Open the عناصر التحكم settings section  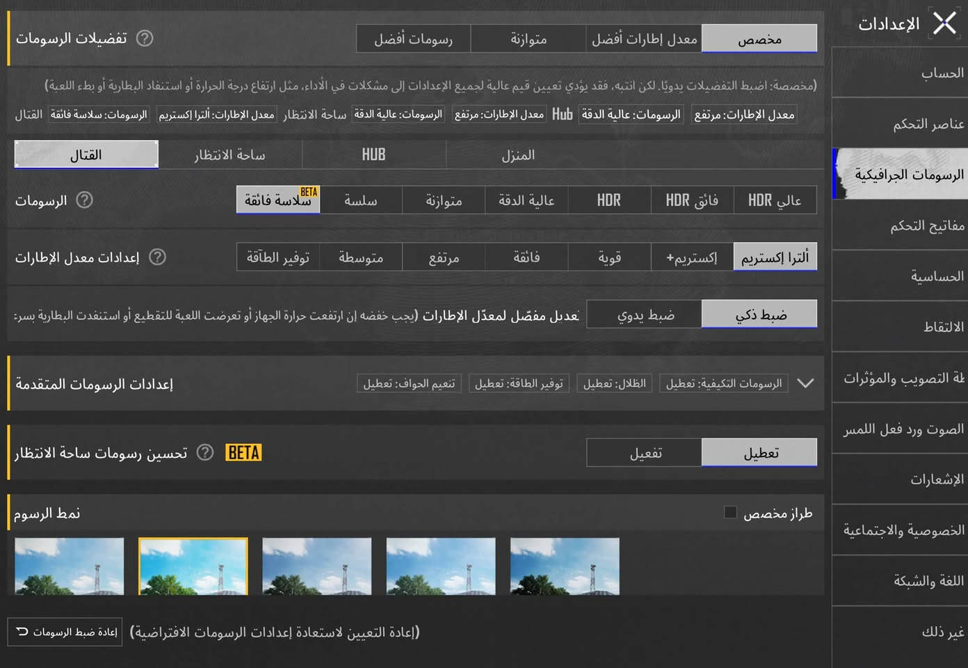900,123
